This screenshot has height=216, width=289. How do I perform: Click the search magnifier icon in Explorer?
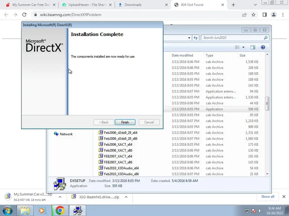[x=266, y=38]
